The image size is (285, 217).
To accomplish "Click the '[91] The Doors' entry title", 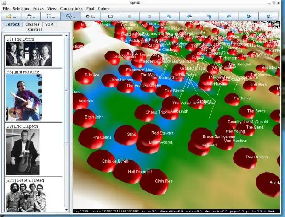I will (20, 39).
